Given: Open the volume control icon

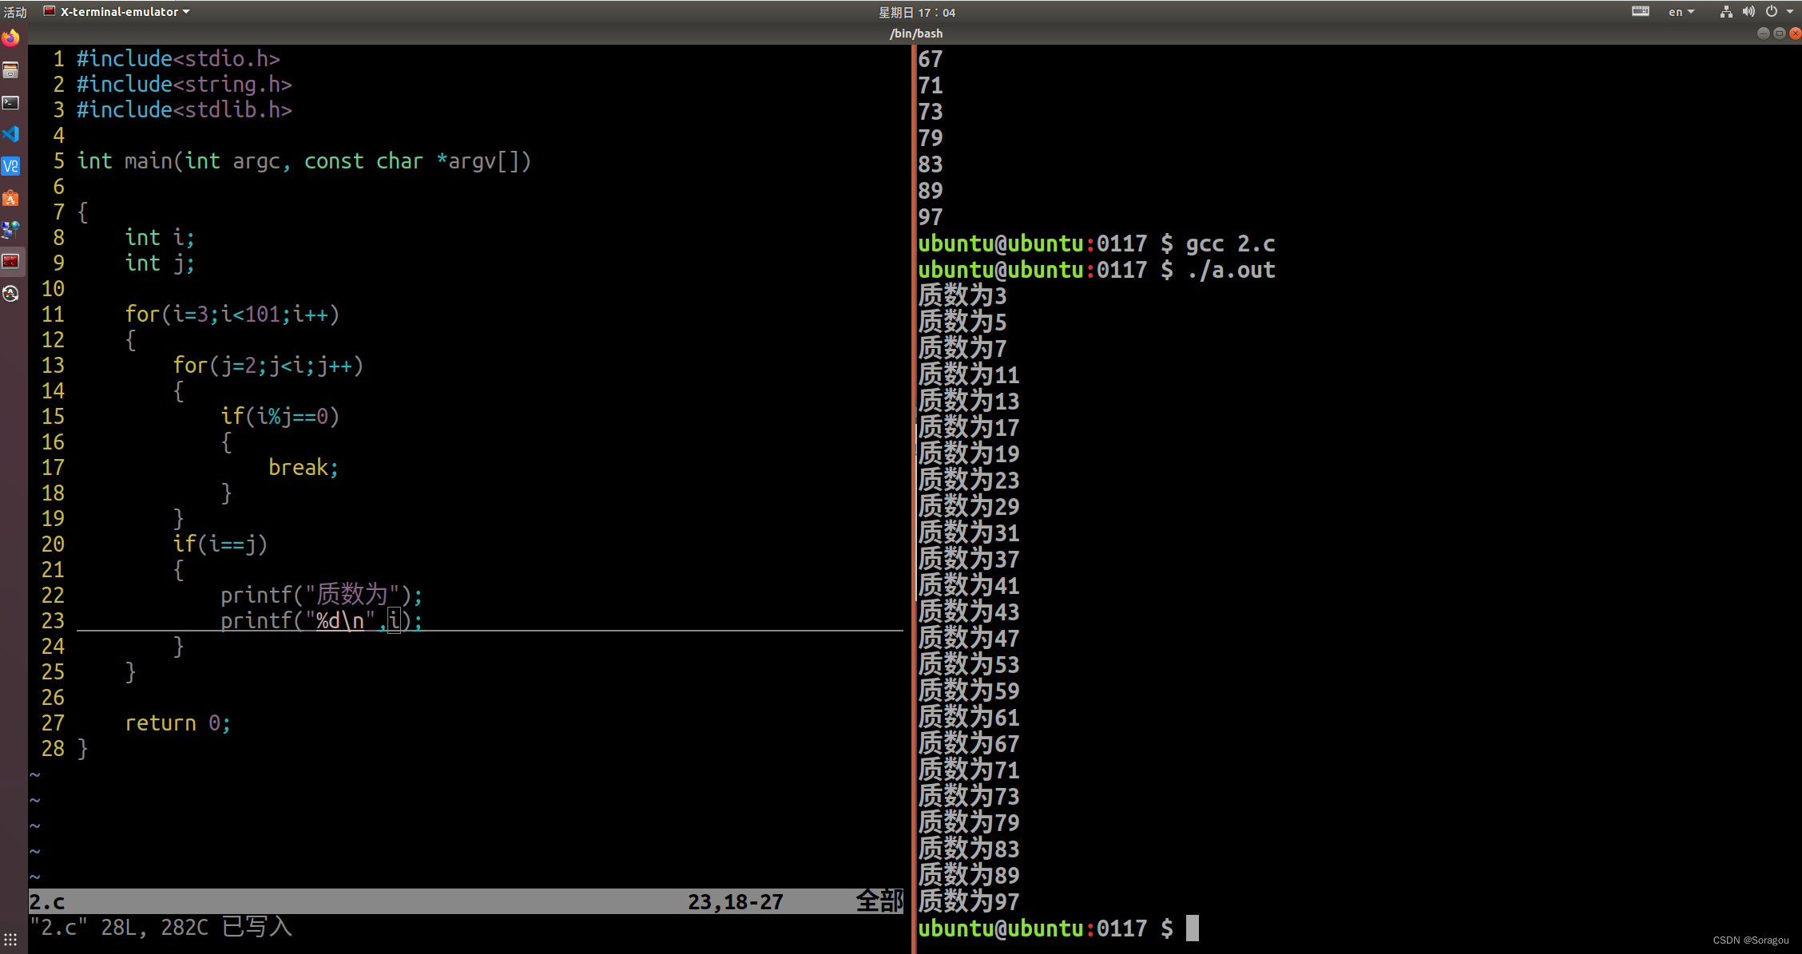Looking at the screenshot, I should pos(1748,12).
